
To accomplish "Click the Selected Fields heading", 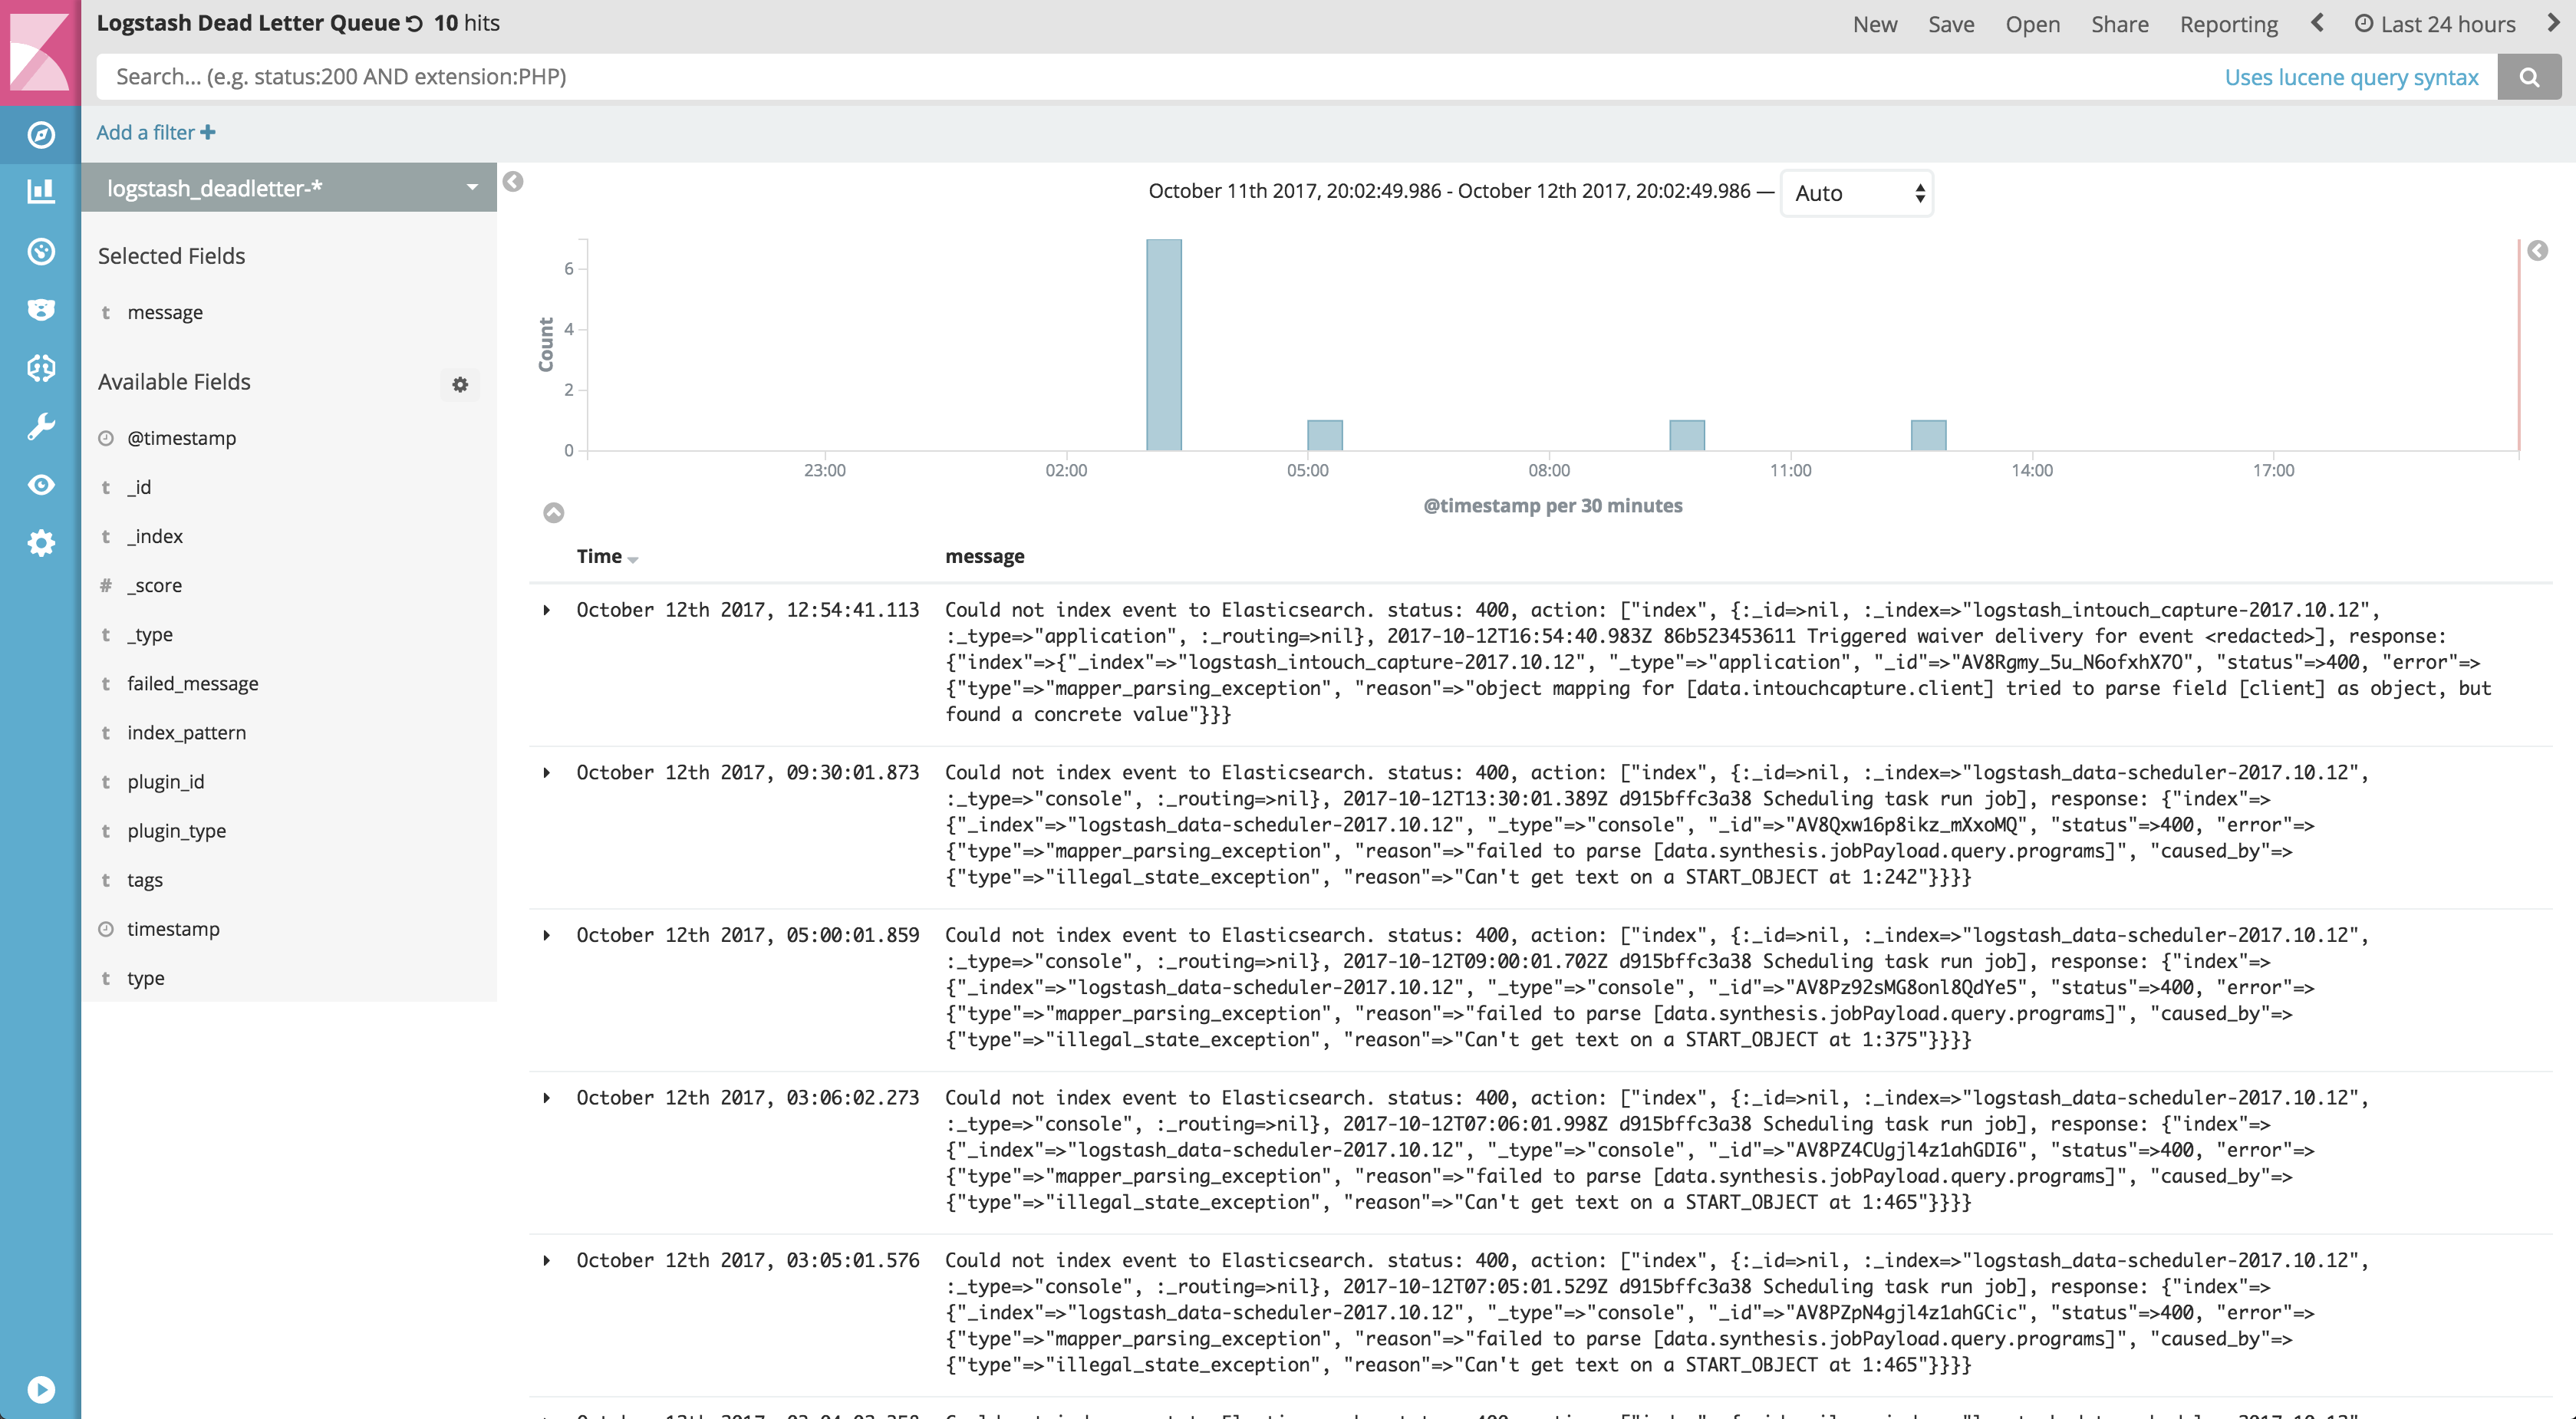I will point(171,256).
